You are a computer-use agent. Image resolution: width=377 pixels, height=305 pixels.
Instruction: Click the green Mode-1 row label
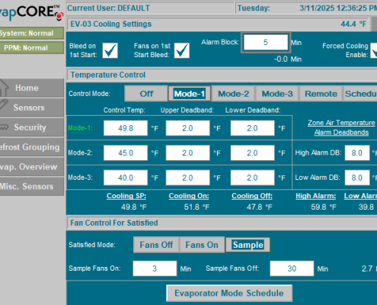coord(80,128)
